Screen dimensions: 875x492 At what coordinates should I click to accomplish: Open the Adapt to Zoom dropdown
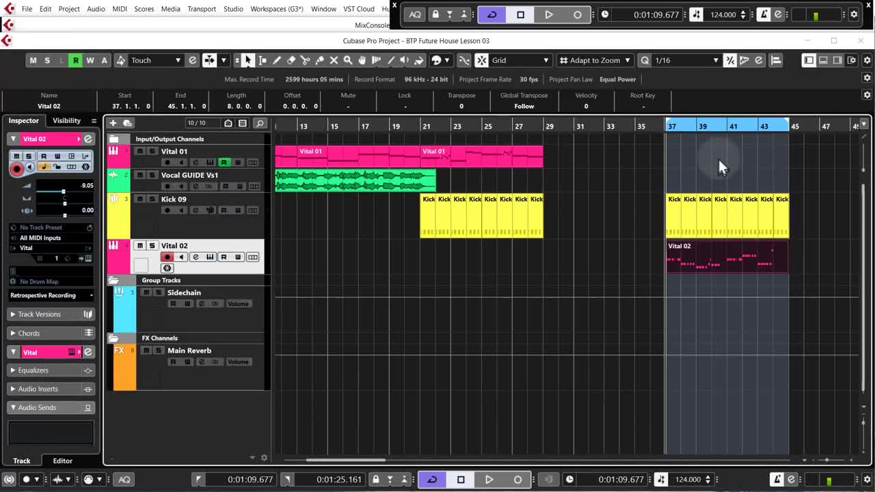(x=595, y=60)
